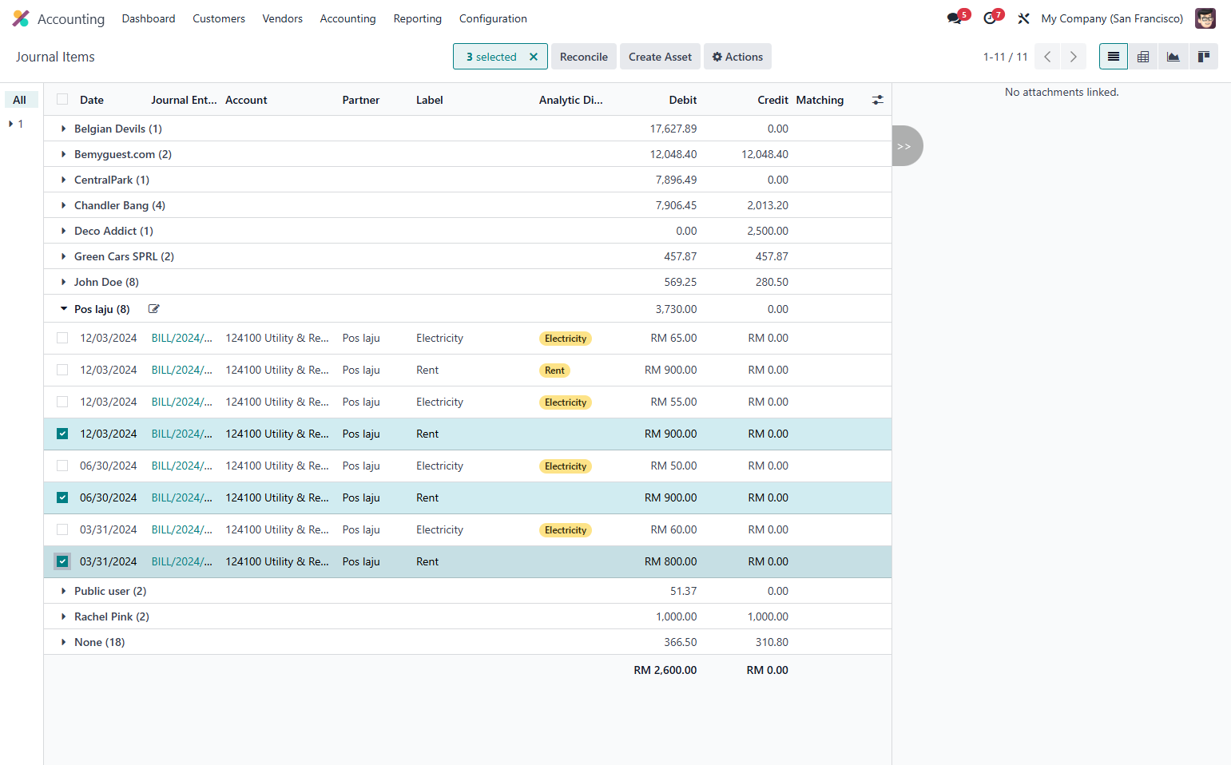Image resolution: width=1231 pixels, height=765 pixels.
Task: Go to next page of records
Action: pyautogui.click(x=1073, y=57)
